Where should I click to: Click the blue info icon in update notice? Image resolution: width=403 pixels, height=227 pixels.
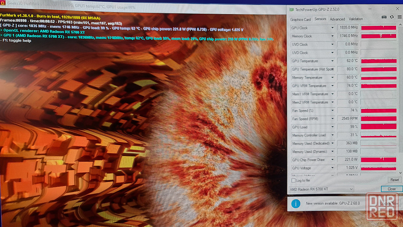[295, 204]
